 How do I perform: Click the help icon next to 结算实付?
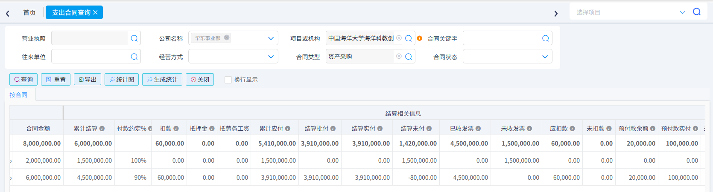[380, 129]
